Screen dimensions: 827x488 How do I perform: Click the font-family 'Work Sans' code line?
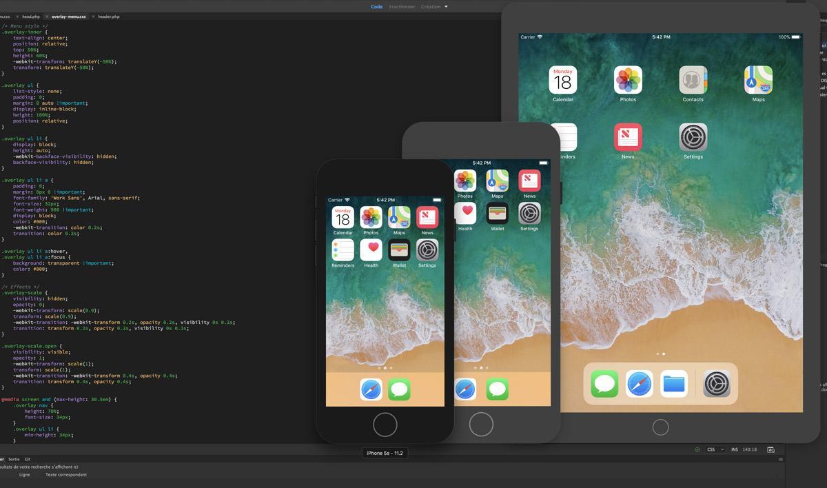[76, 198]
